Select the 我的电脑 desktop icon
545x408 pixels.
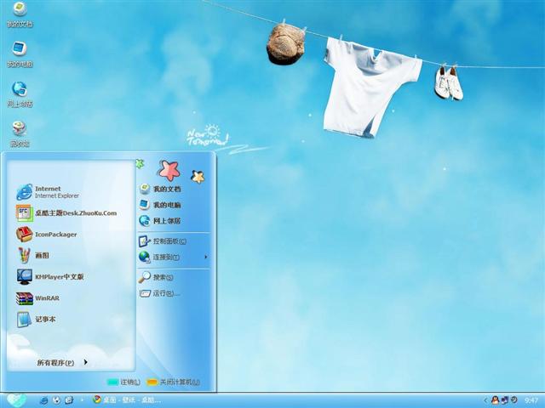(20, 54)
